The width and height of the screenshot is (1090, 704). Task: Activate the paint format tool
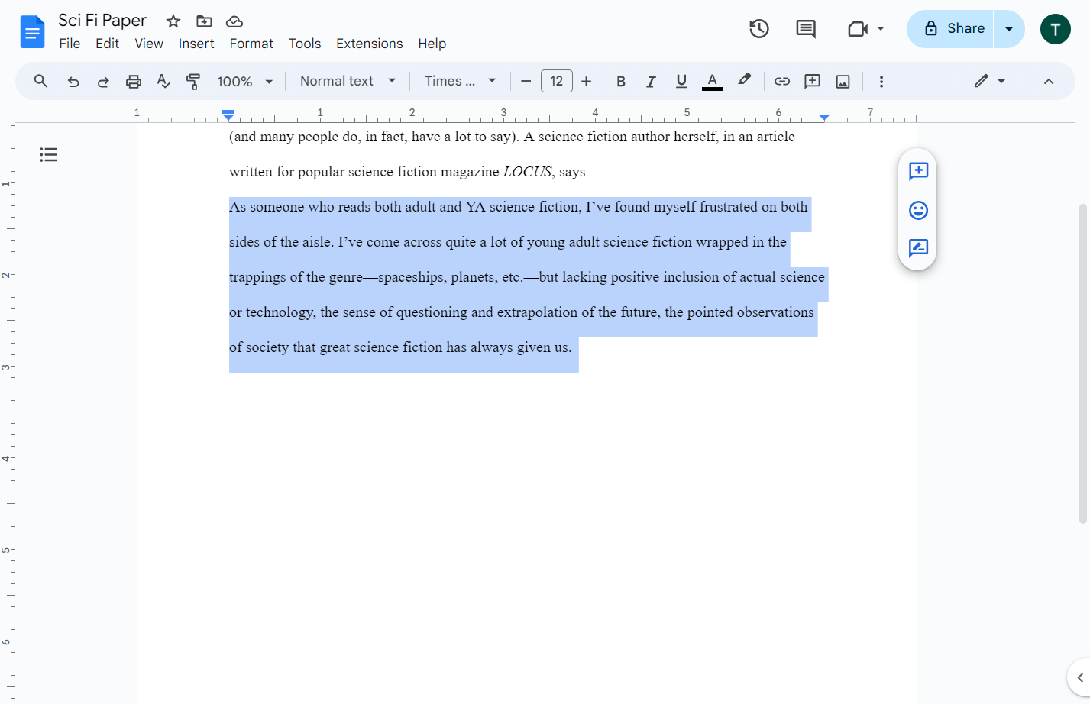click(x=193, y=82)
